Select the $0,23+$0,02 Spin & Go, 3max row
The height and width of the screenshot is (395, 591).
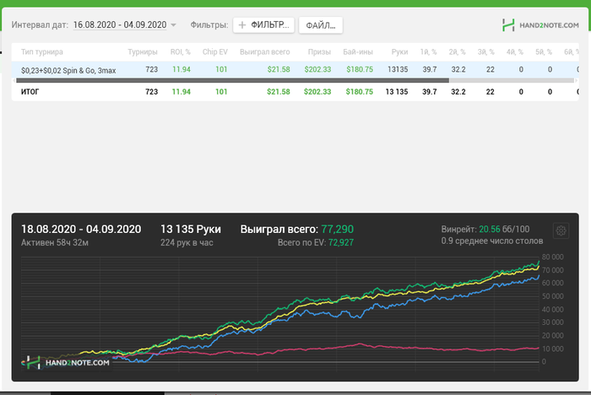295,70
